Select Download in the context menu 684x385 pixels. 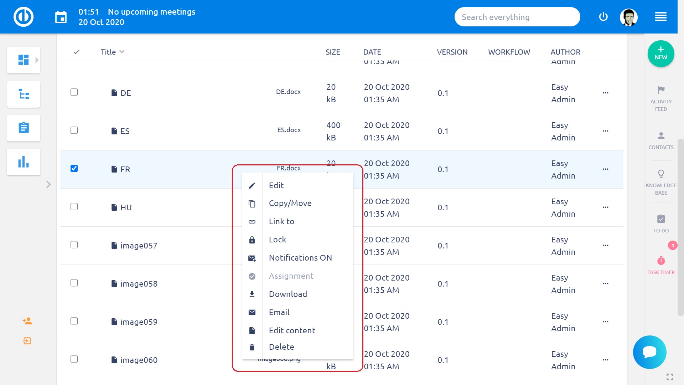287,294
